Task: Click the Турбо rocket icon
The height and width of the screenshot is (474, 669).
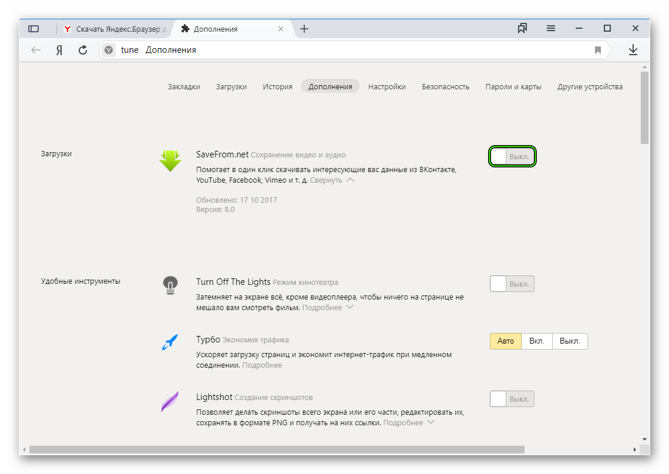Action: coord(170,342)
